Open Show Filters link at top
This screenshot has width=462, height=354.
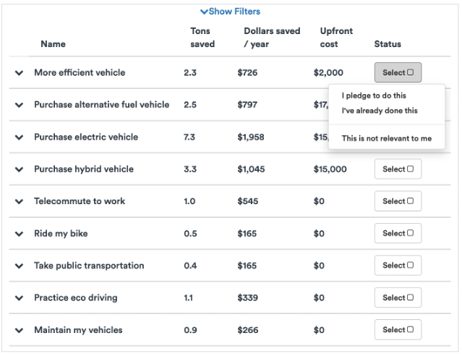(231, 12)
